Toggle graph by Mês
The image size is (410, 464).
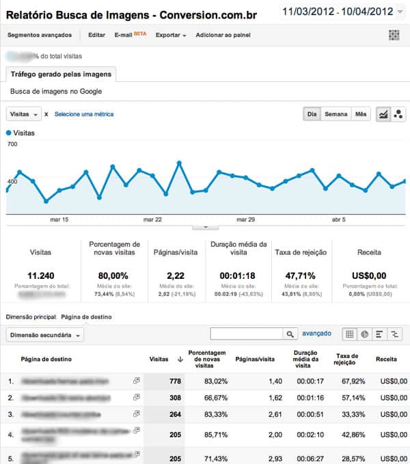tap(361, 114)
